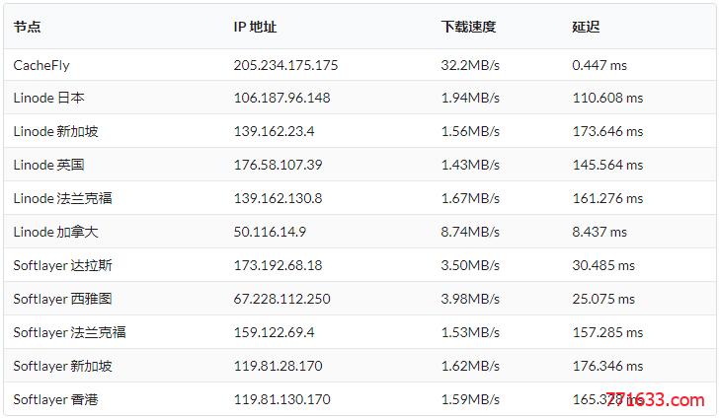Click the Softlayer 香港 node name
Viewport: 719px width, 418px height.
[56, 399]
